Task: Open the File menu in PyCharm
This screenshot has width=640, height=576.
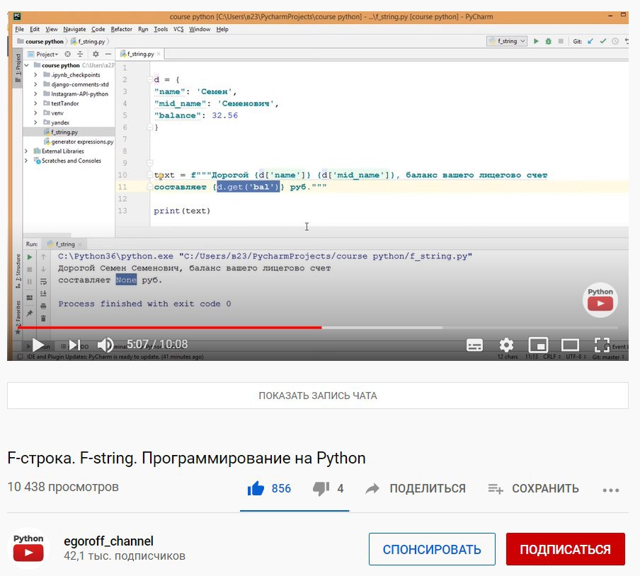Action: click(20, 30)
